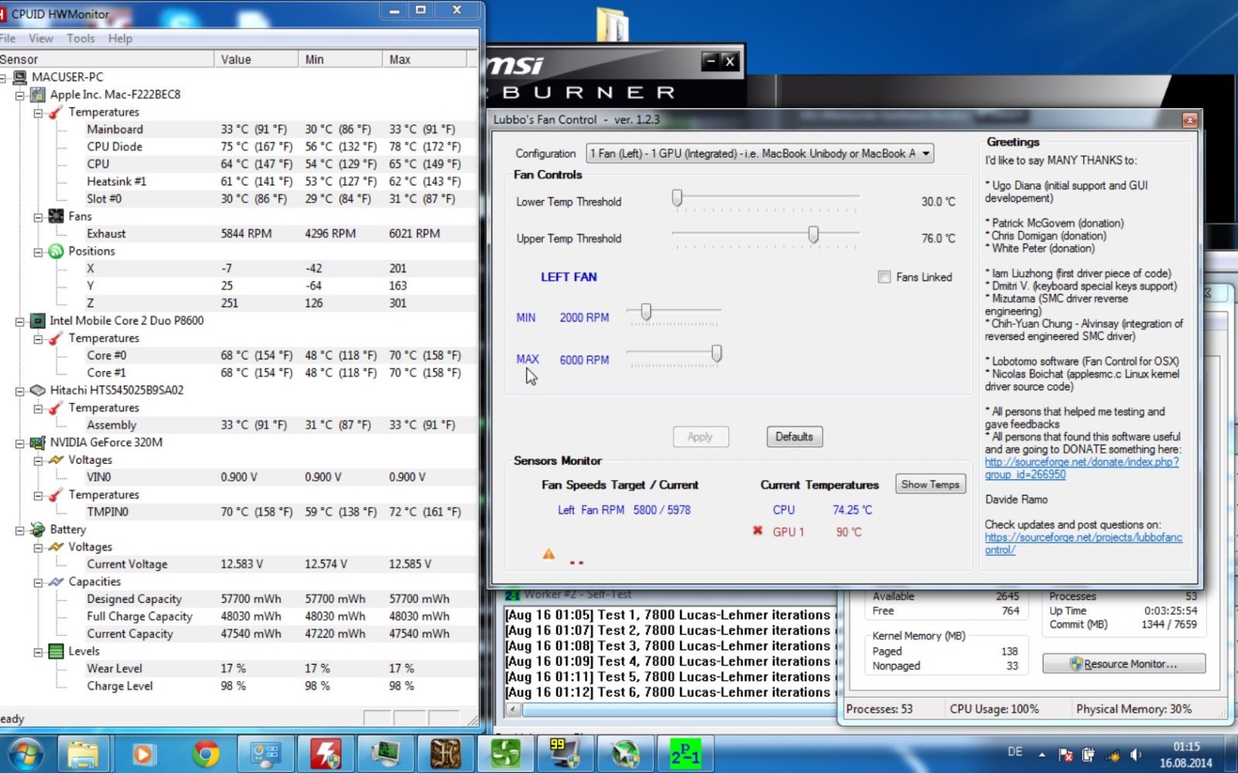1238x773 pixels.
Task: Launch Windows Media Player from the taskbar
Action: tap(143, 754)
